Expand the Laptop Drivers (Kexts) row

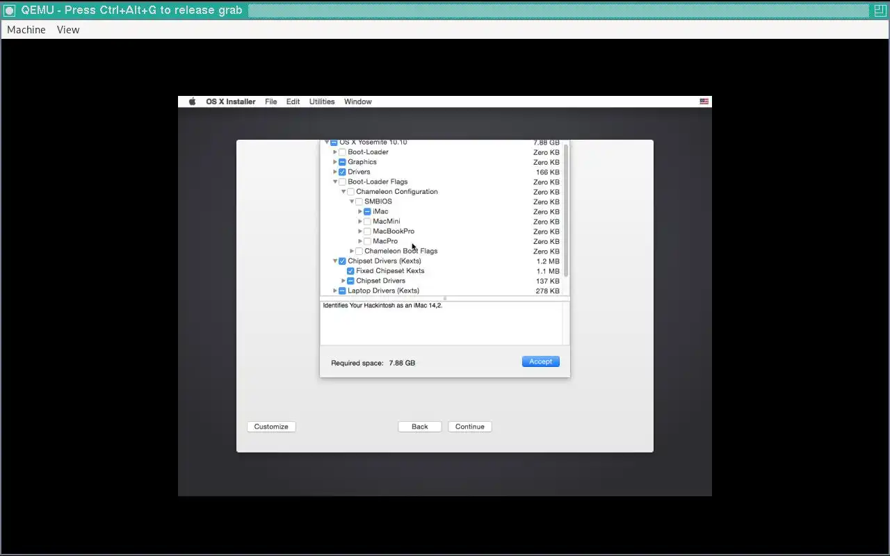[335, 291]
